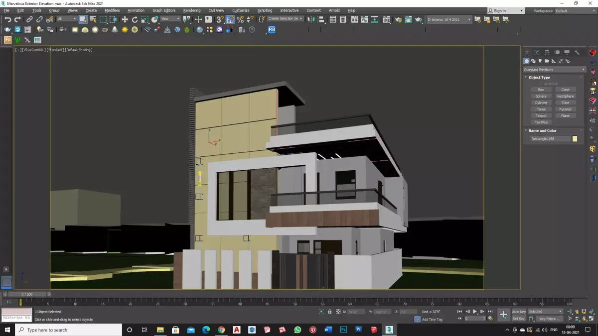Toggle Auto Key animation mode
This screenshot has height=336, width=598.
click(519, 312)
